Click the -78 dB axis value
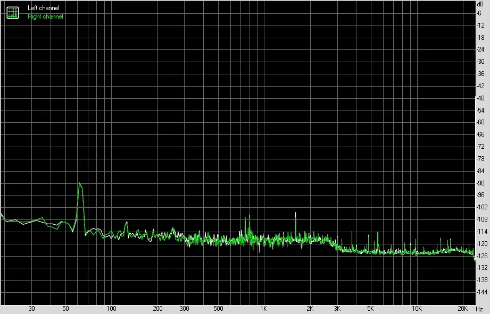 click(x=480, y=158)
